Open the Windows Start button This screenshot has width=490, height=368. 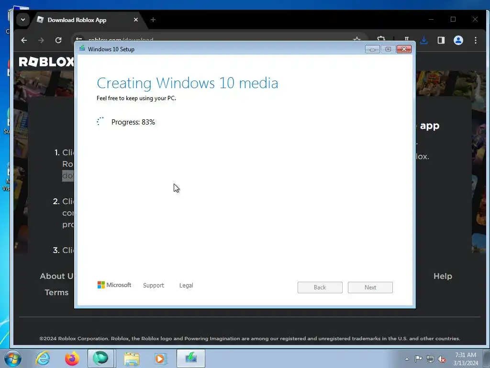pos(13,358)
